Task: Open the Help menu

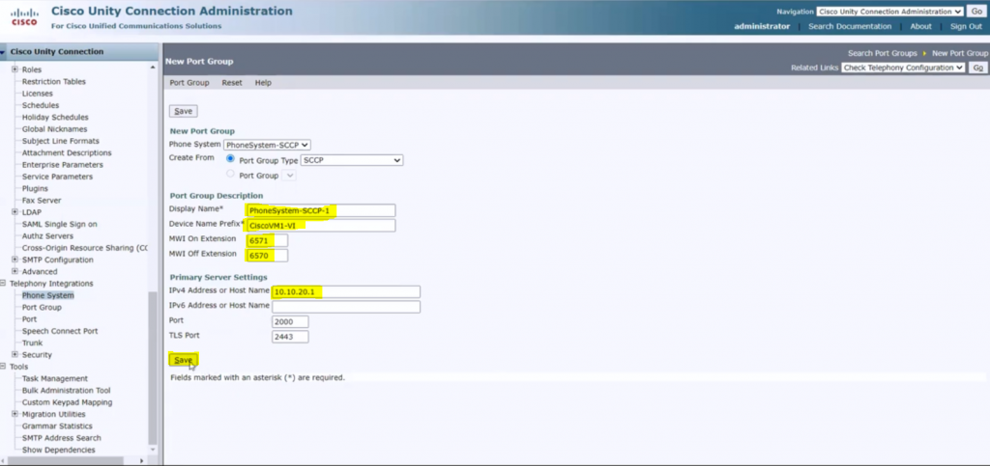Action: click(263, 83)
